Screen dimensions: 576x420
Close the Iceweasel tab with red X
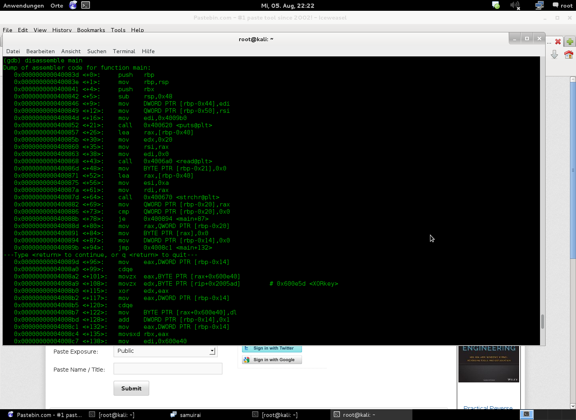tap(558, 42)
